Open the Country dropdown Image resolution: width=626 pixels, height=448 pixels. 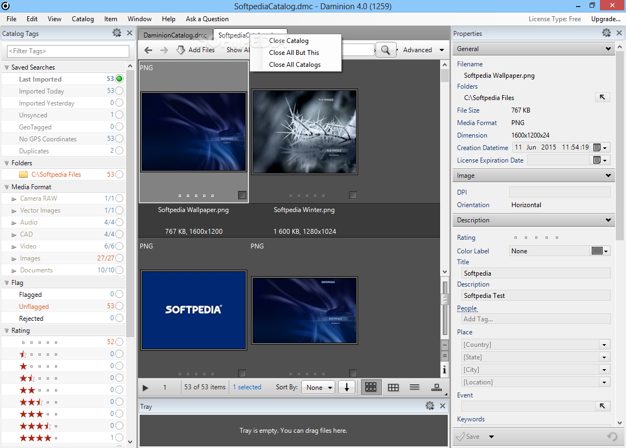(604, 345)
